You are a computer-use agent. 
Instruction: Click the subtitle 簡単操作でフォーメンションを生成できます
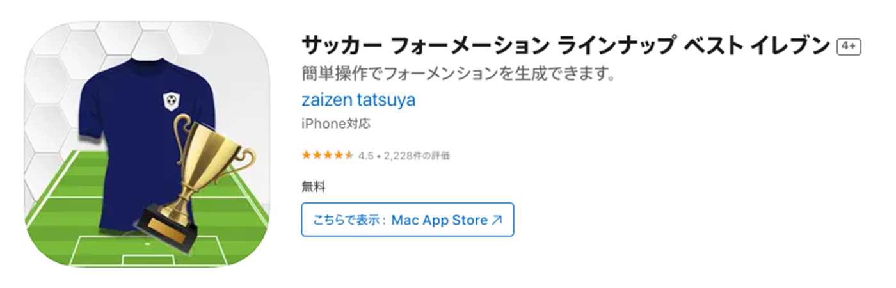[x=458, y=74]
